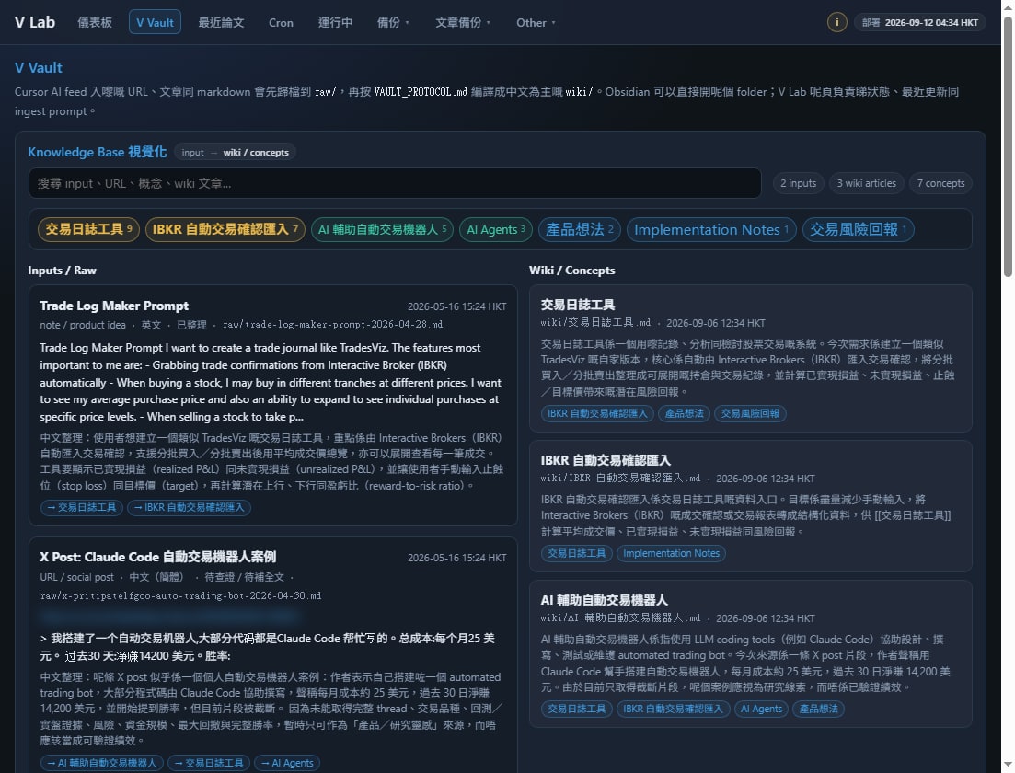Open X Post: Claude Code 自動交易機器人案例 title

[158, 557]
